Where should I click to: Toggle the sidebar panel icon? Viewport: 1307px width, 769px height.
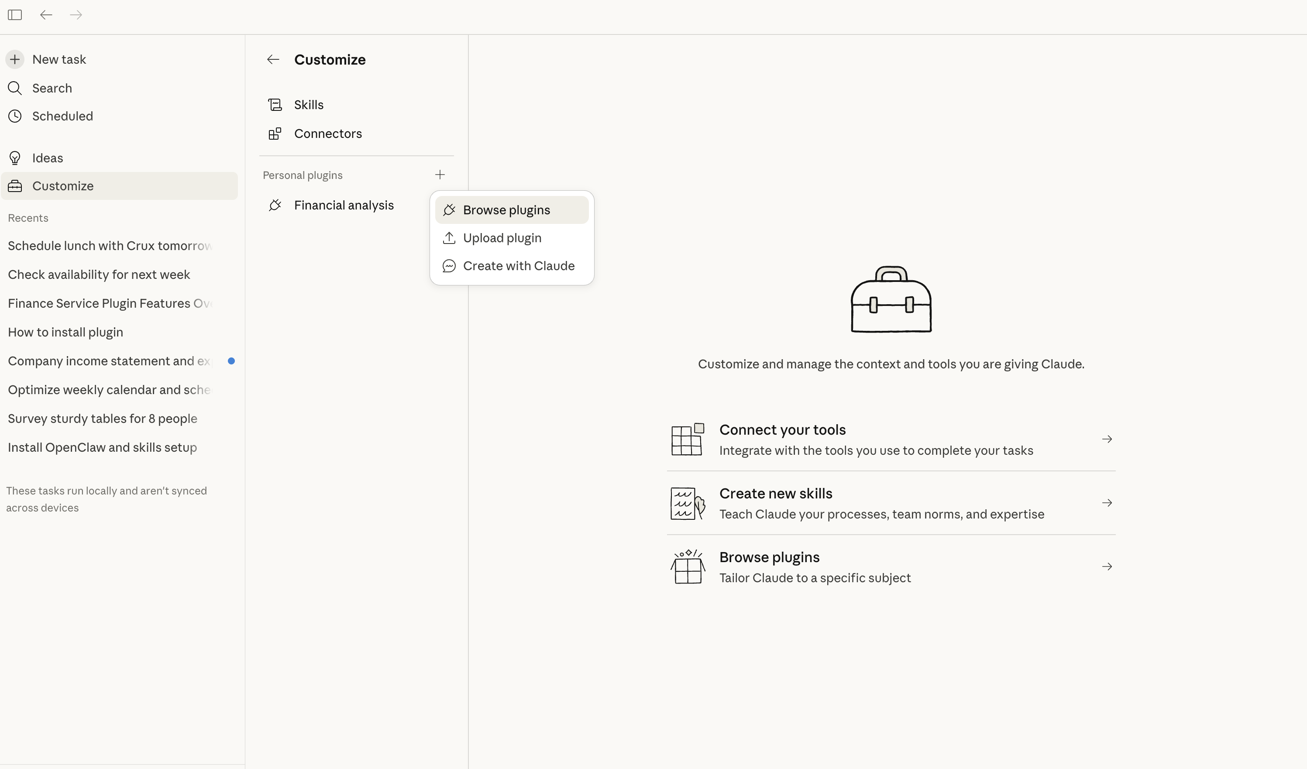15,15
